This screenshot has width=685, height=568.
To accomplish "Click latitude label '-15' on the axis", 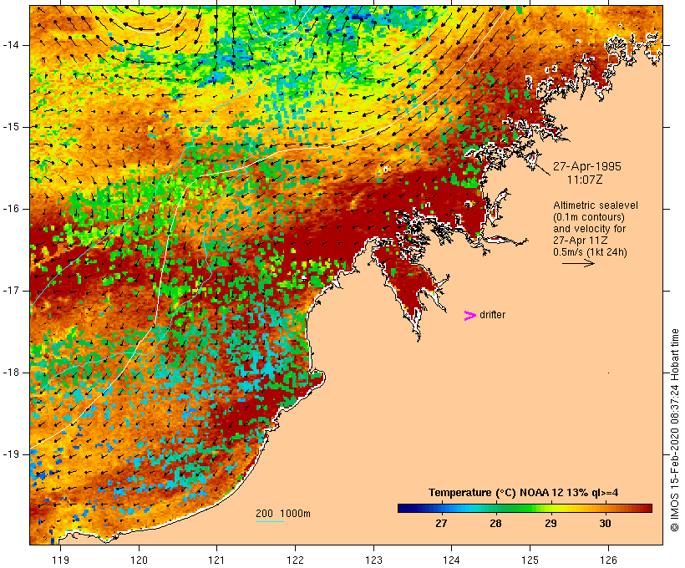I will [11, 127].
